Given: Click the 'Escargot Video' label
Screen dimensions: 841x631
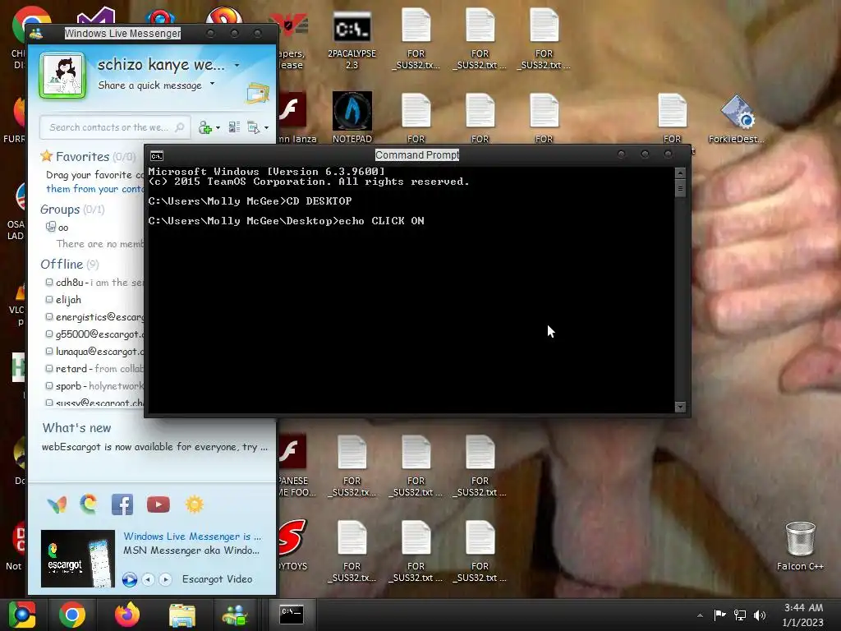Looking at the screenshot, I should point(217,579).
